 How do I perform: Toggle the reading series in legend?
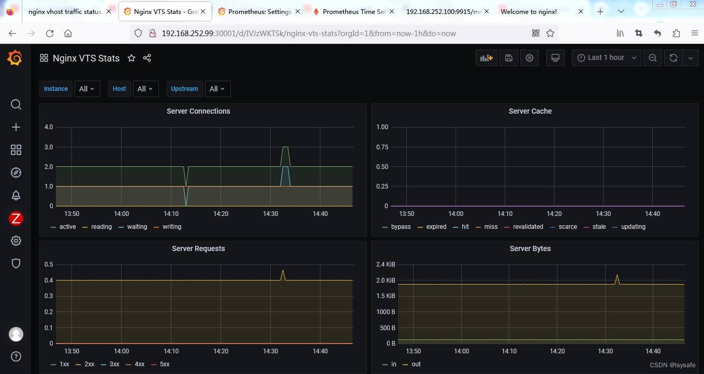pyautogui.click(x=101, y=227)
